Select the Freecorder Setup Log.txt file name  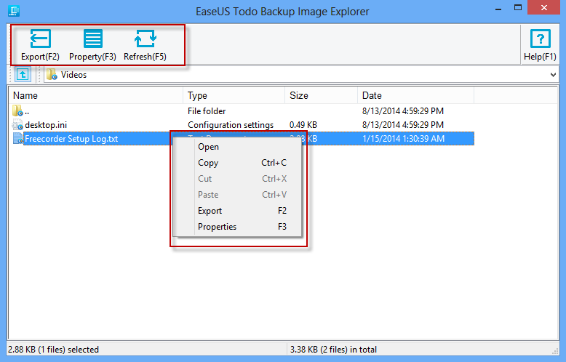(x=71, y=139)
